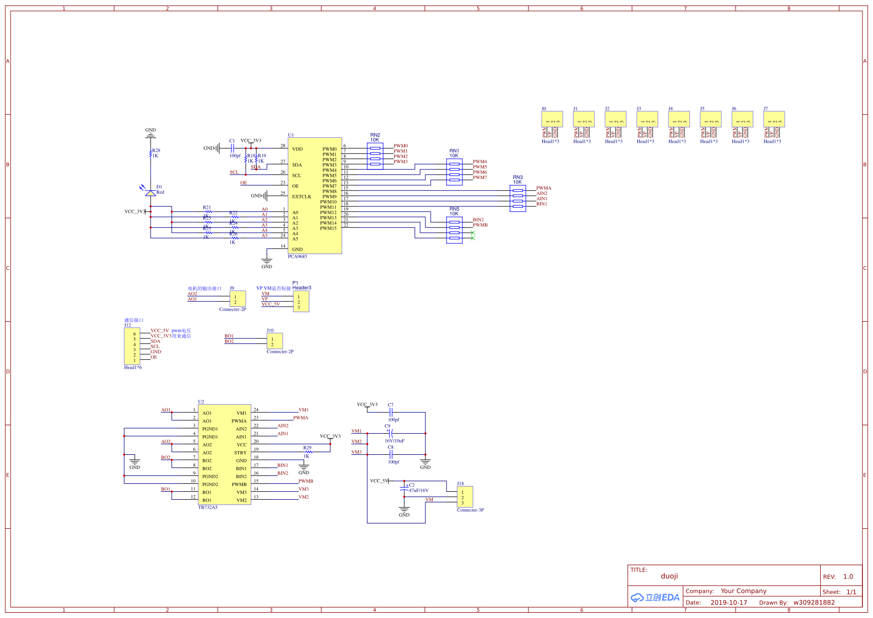The image size is (873, 618).
Task: Click the title text 'duoji'
Action: tap(670, 576)
